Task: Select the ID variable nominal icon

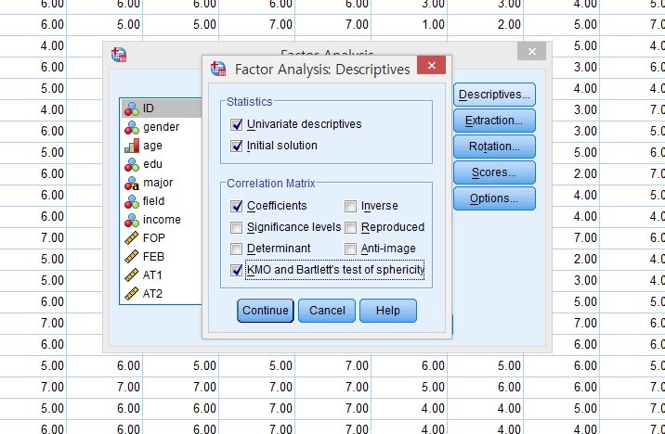Action: (132, 108)
